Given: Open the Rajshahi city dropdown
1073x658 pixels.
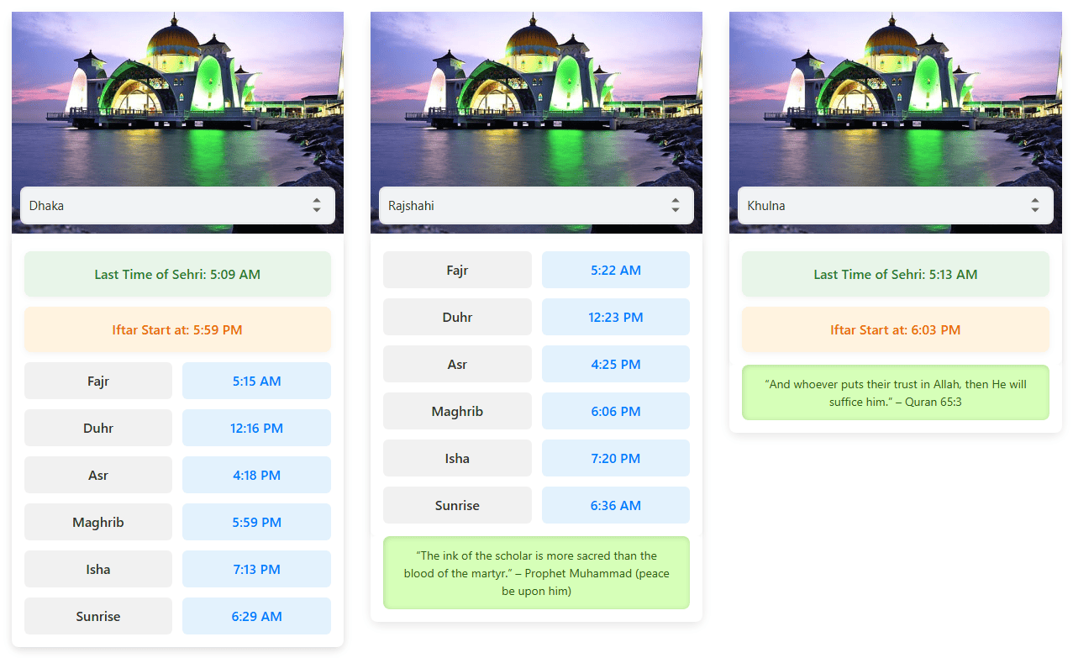Looking at the screenshot, I should coord(536,205).
